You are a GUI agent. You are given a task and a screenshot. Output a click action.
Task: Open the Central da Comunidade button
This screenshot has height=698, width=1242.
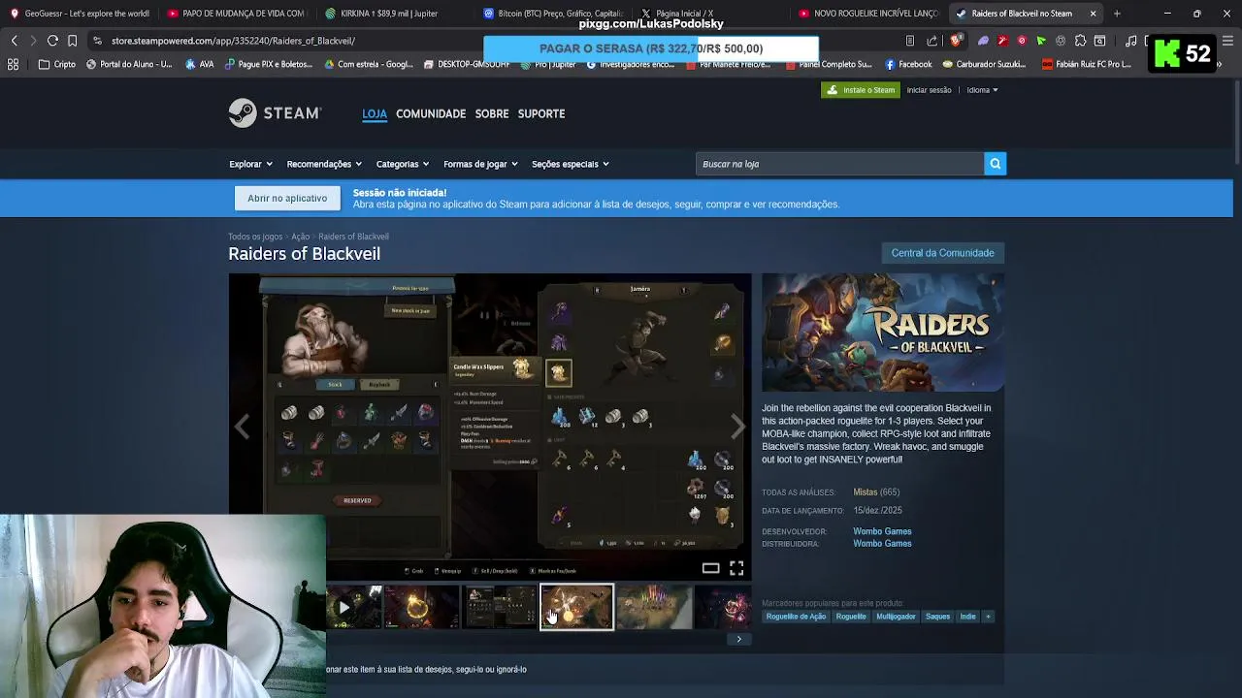[942, 253]
